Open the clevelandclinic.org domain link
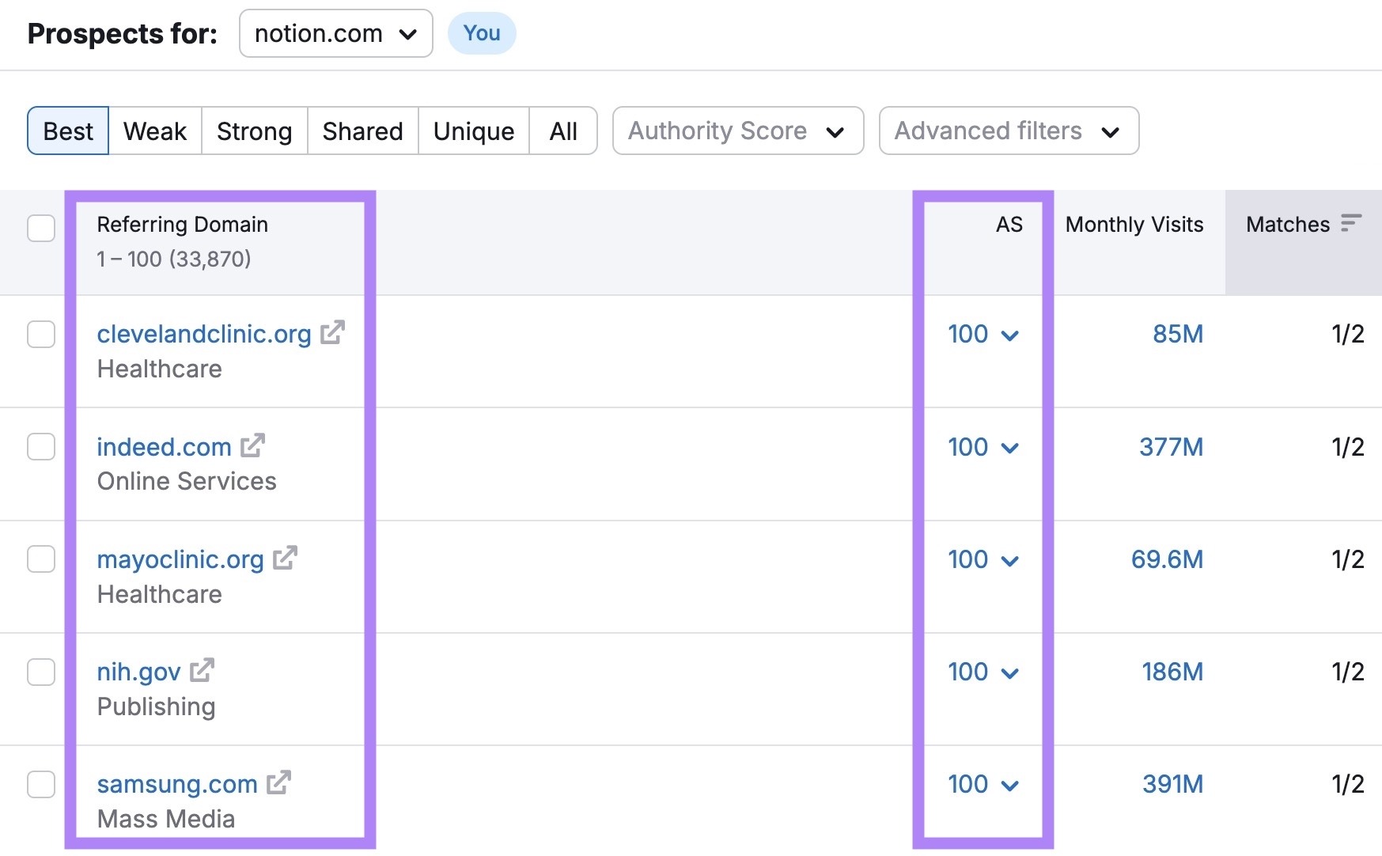The width and height of the screenshot is (1382, 856). 204,334
